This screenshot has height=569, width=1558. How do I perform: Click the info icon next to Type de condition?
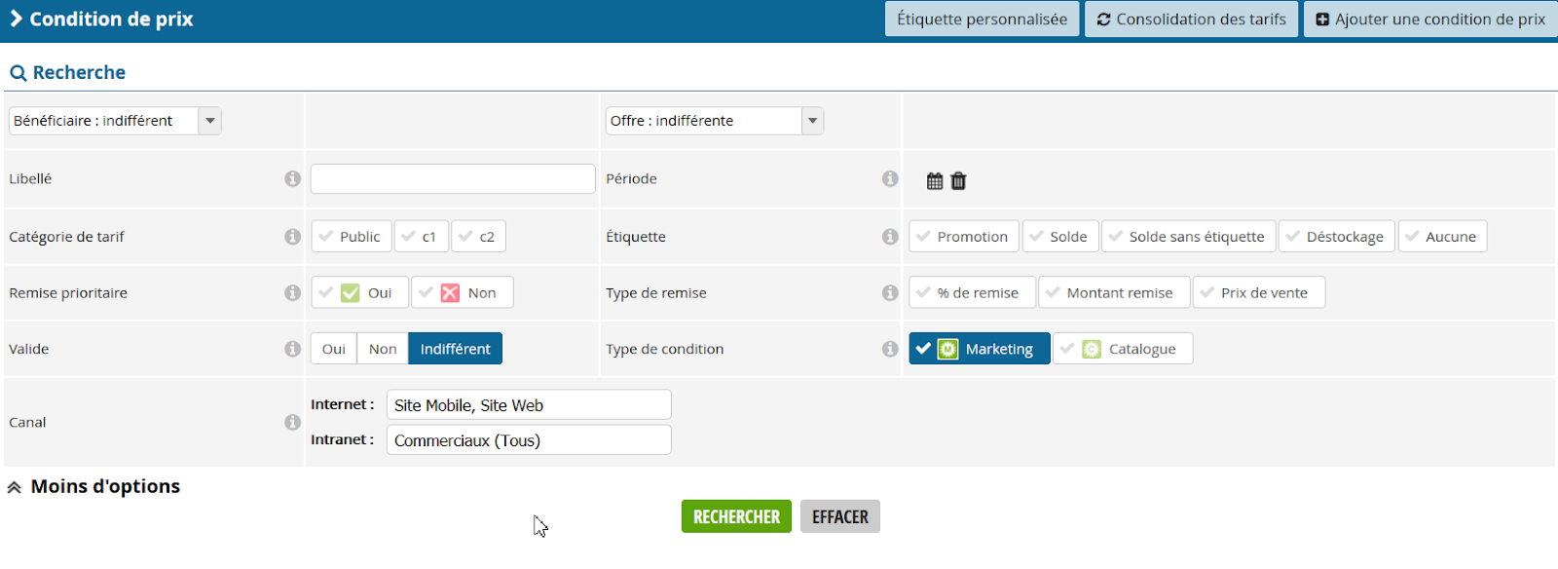coord(890,349)
